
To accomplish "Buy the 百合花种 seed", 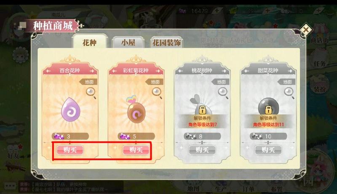I will [x=70, y=150].
